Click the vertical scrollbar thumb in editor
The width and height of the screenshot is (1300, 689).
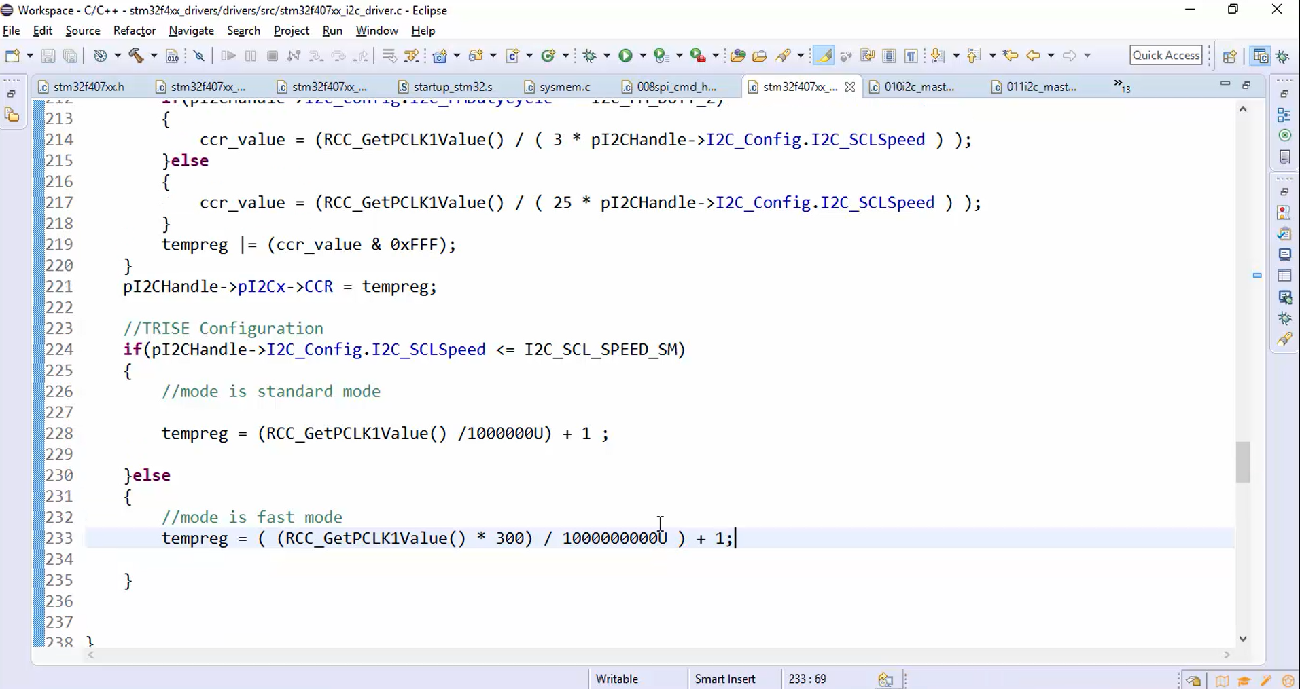click(1243, 462)
